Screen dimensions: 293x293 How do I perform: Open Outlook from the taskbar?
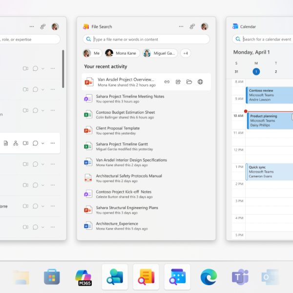[x=270, y=277]
